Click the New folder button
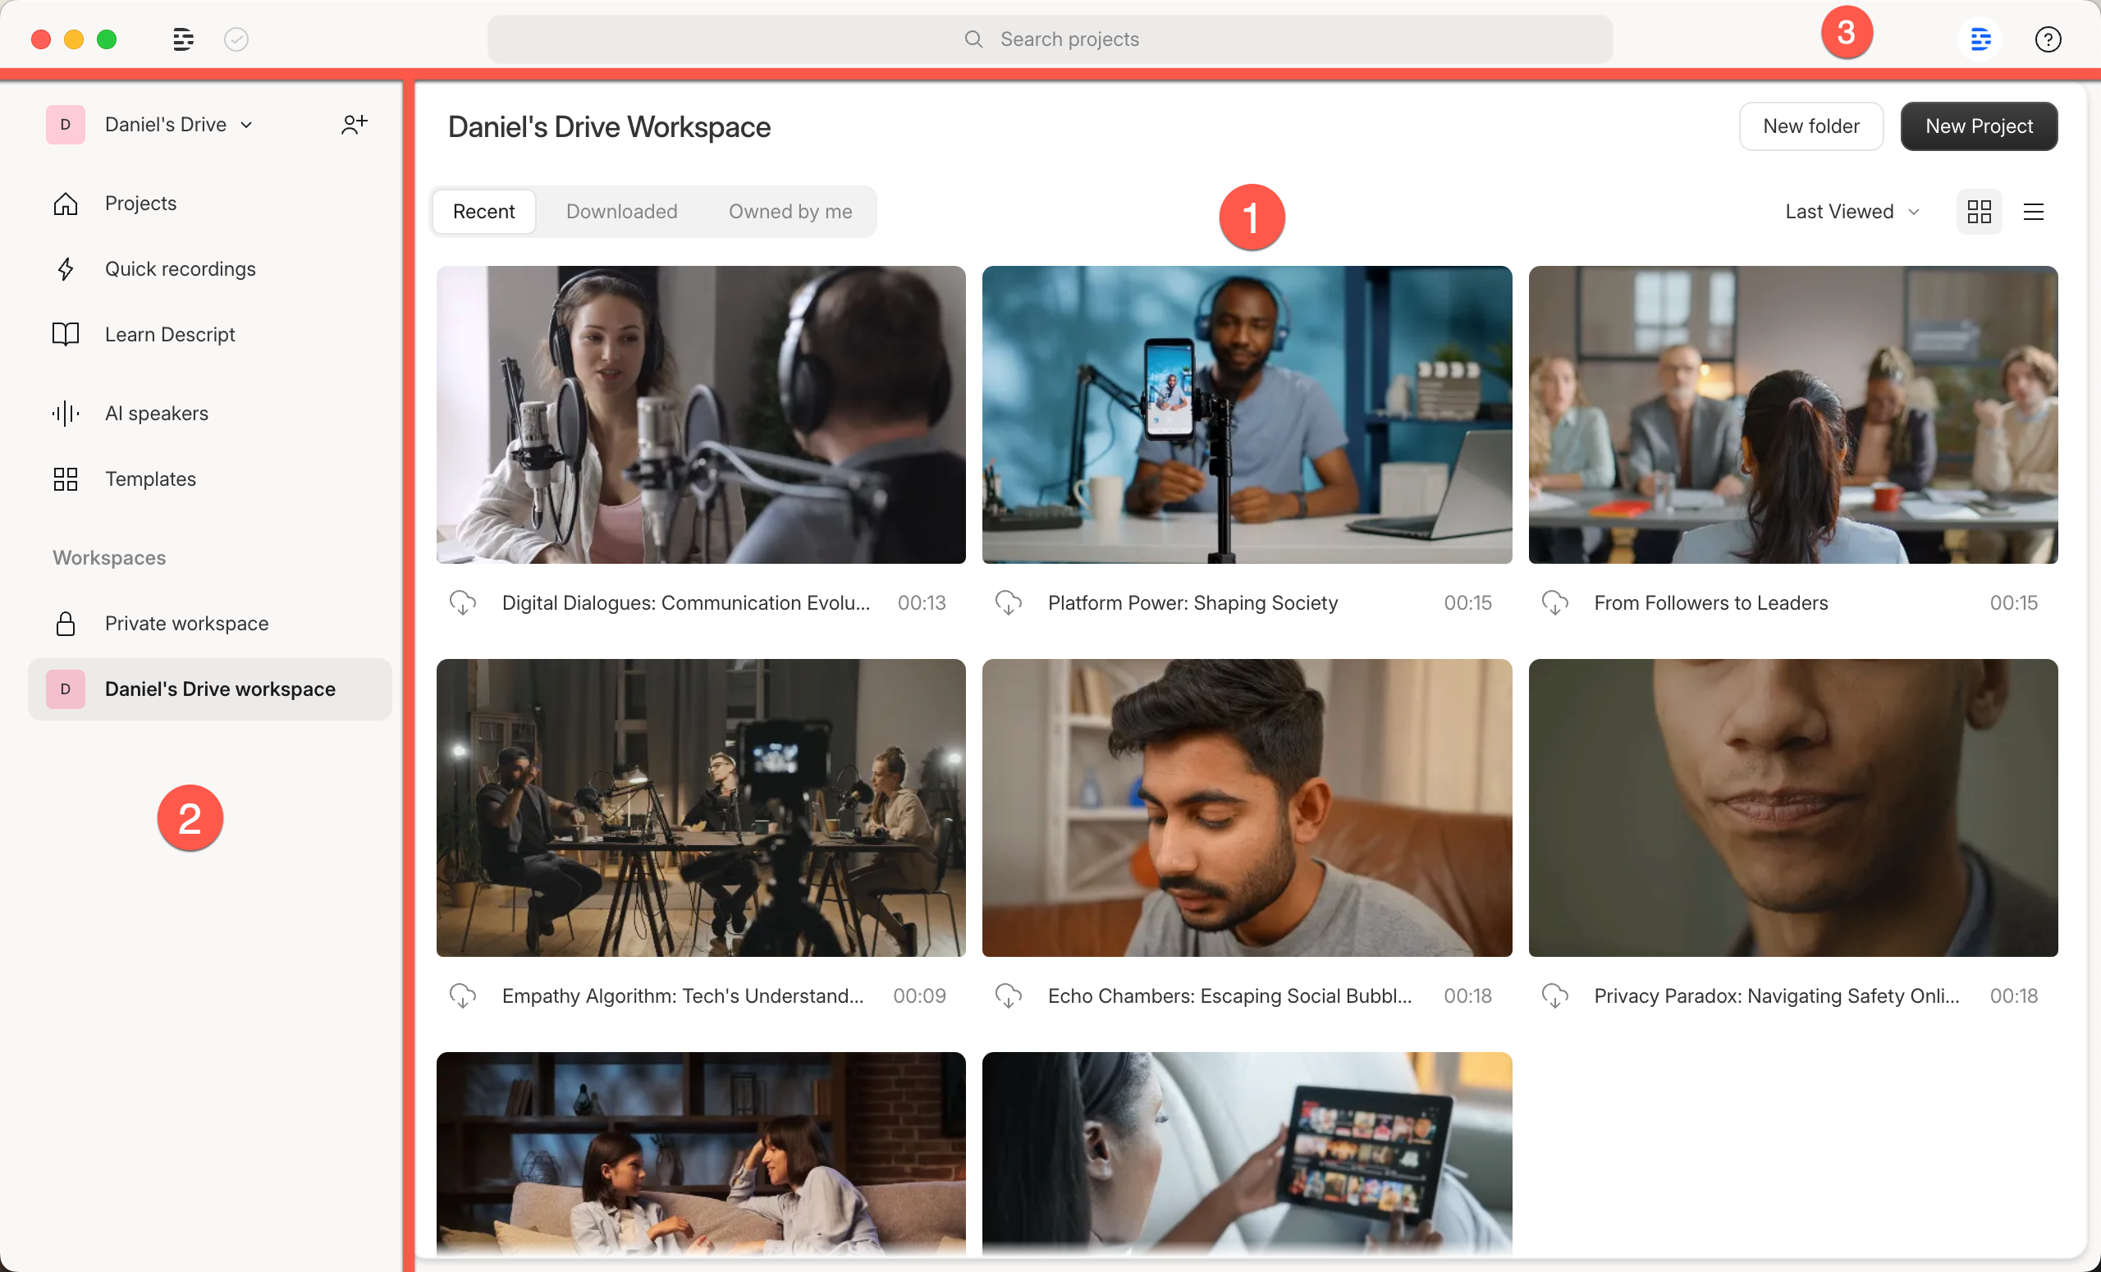The height and width of the screenshot is (1272, 2101). (1811, 126)
